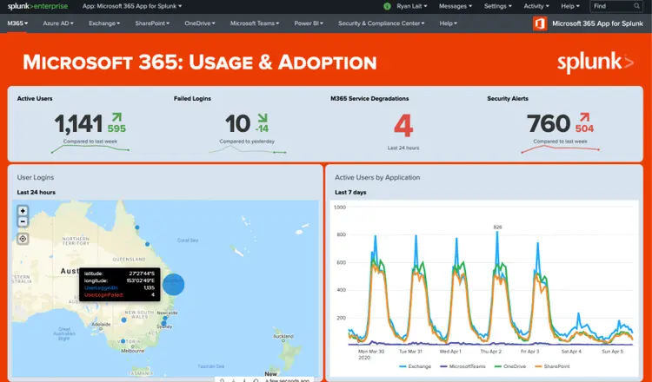Click the splunk> logo in banner
This screenshot has width=652, height=382.
point(595,63)
